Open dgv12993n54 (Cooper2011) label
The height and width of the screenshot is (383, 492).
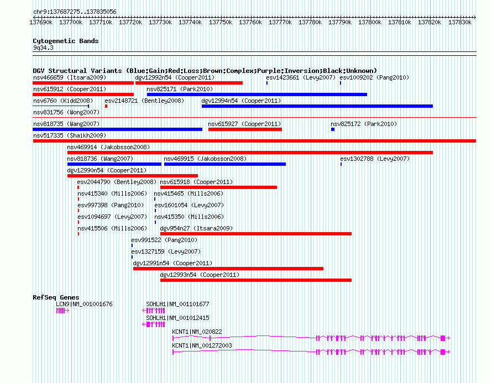coord(200,275)
